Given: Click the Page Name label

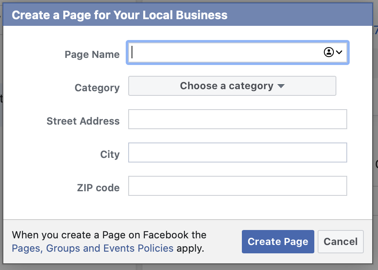Looking at the screenshot, I should tap(92, 55).
